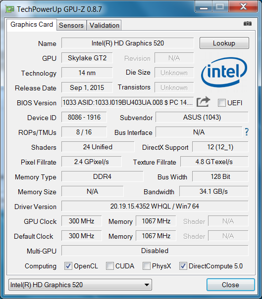Viewport: 262px width, 299px height.
Task: Toggle the UEFI checkbox
Action: coord(222,103)
